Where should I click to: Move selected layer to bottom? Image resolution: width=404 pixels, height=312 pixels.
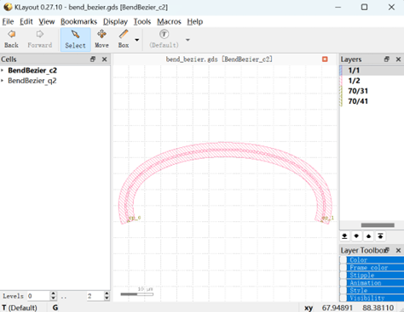pyautogui.click(x=344, y=236)
